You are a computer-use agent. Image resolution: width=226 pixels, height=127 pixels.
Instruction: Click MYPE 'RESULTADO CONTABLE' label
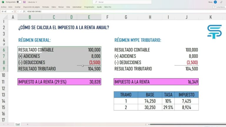point(132,50)
